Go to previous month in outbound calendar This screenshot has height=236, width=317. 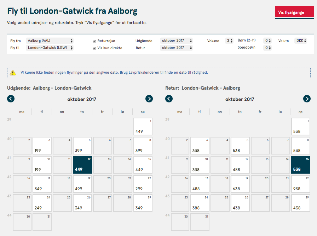click(x=11, y=99)
